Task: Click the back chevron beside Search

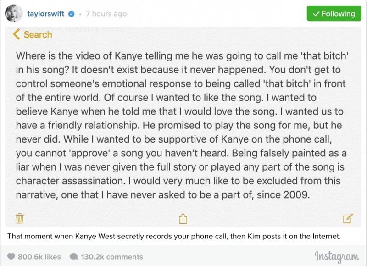Action: (x=17, y=34)
